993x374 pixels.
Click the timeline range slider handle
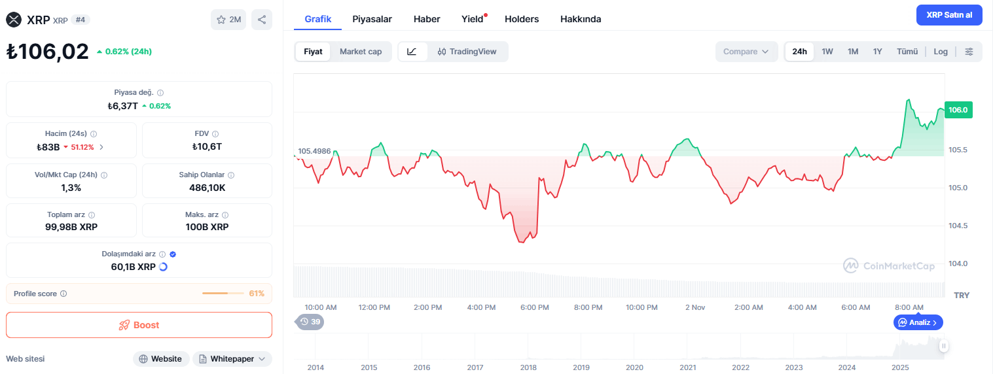pyautogui.click(x=944, y=346)
